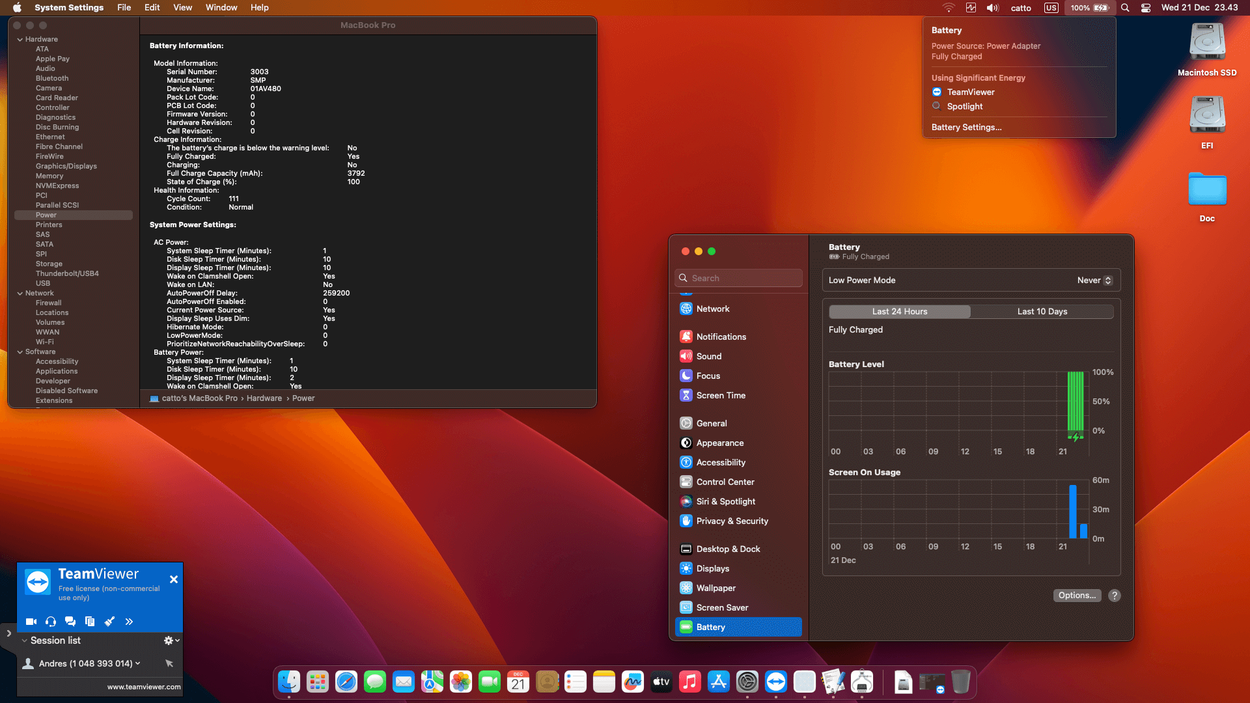Click the Options… button in Battery settings
The height and width of the screenshot is (703, 1250).
coord(1077,596)
